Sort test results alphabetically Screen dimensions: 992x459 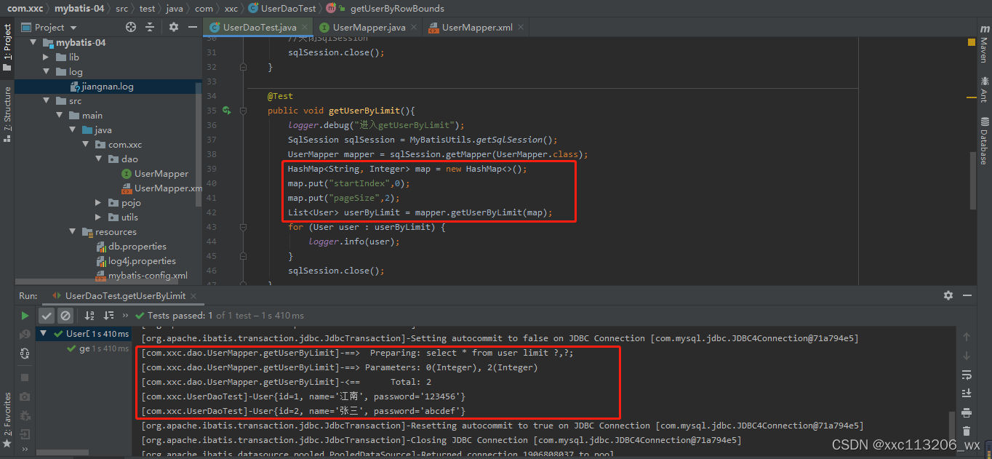(x=89, y=316)
